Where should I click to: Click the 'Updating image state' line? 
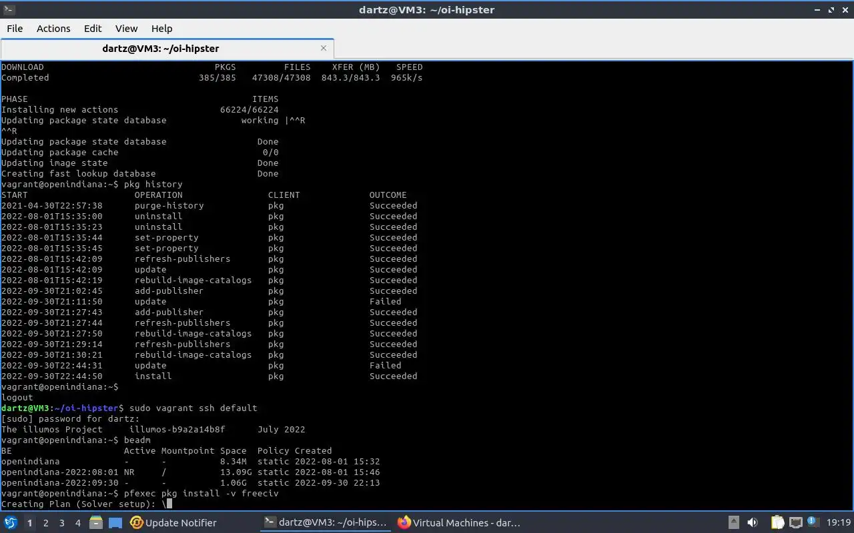point(55,163)
